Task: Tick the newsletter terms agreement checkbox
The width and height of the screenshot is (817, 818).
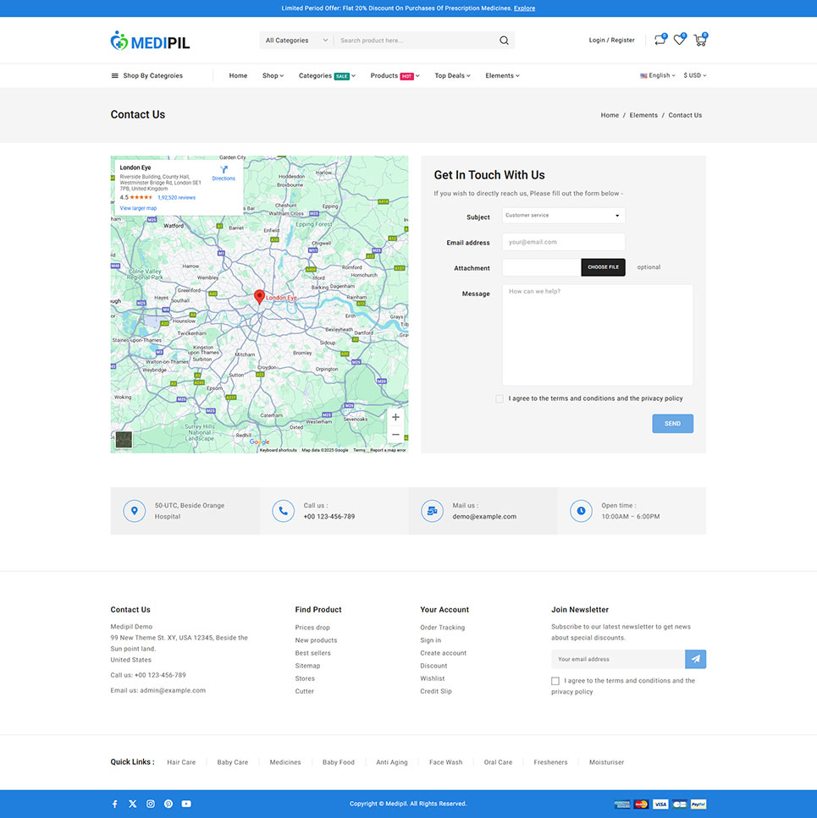Action: point(555,681)
